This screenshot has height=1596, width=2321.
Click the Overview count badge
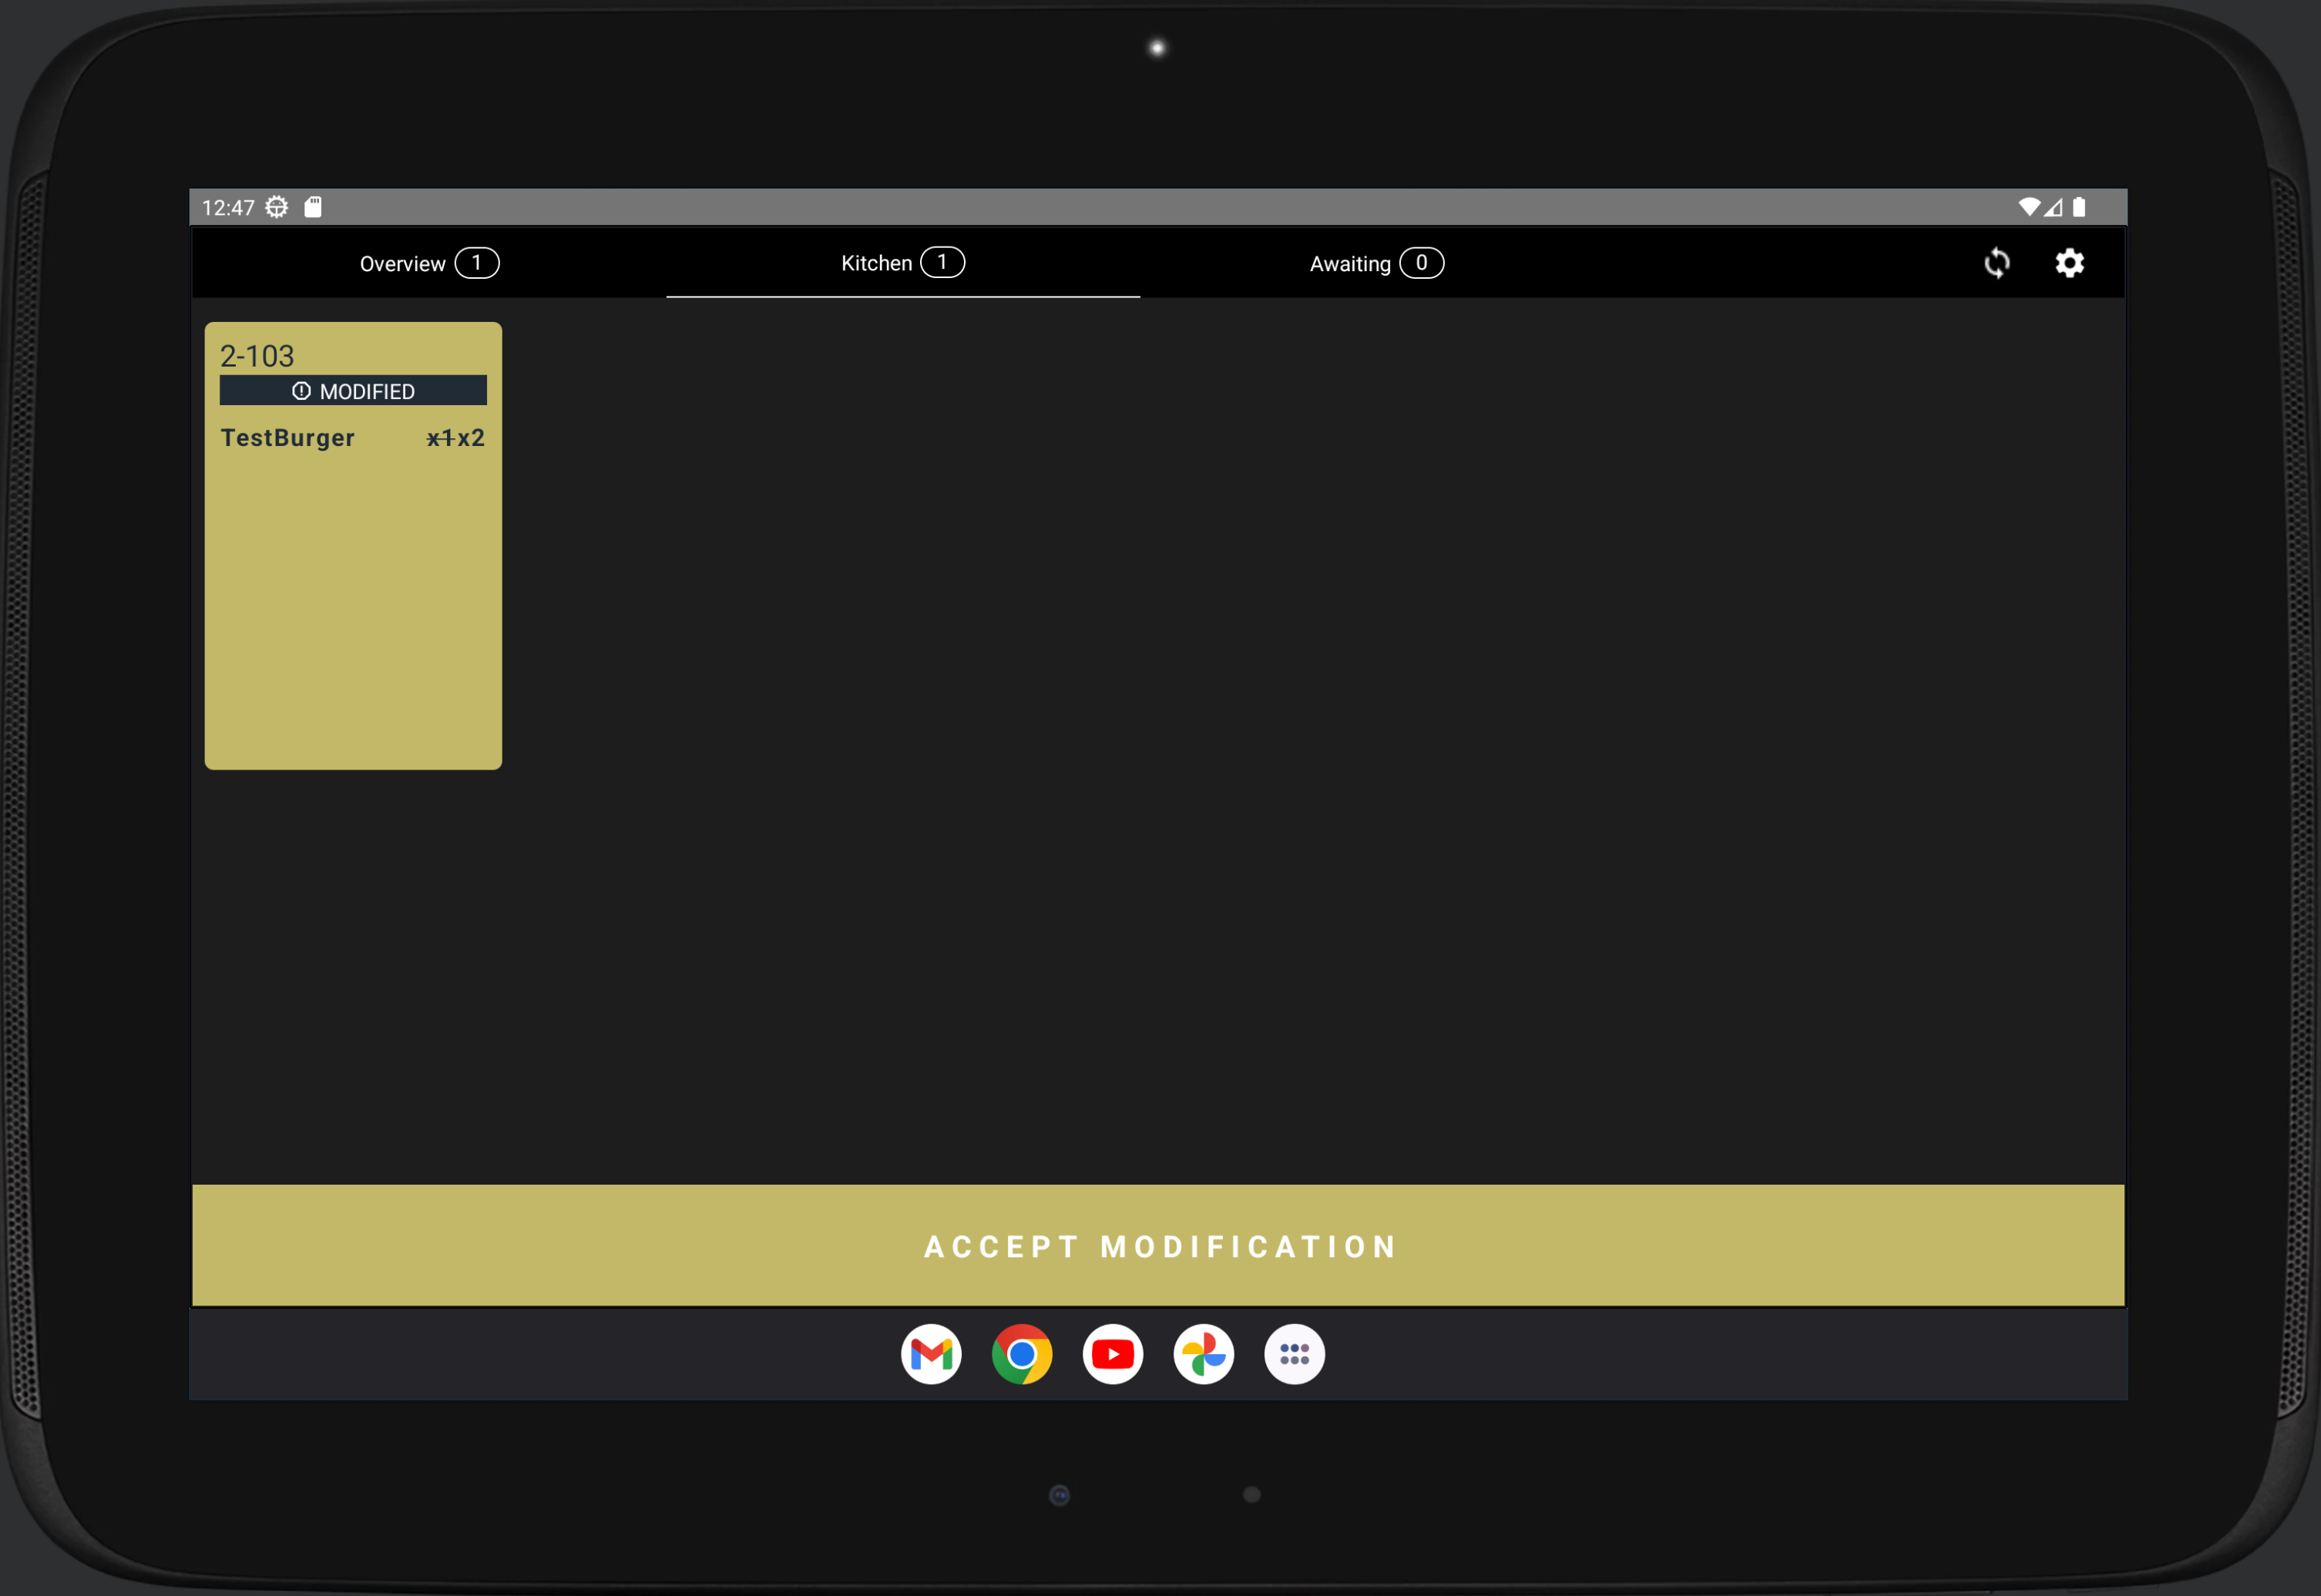477,263
